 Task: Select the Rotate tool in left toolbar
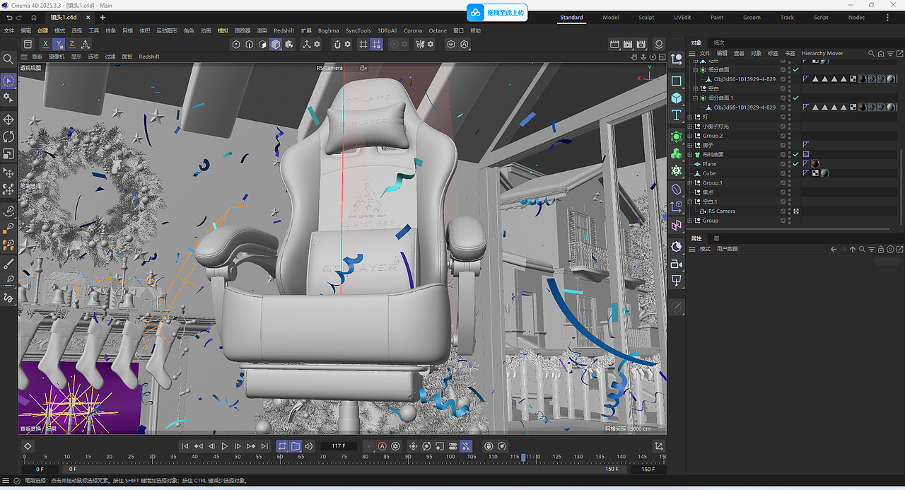click(8, 136)
